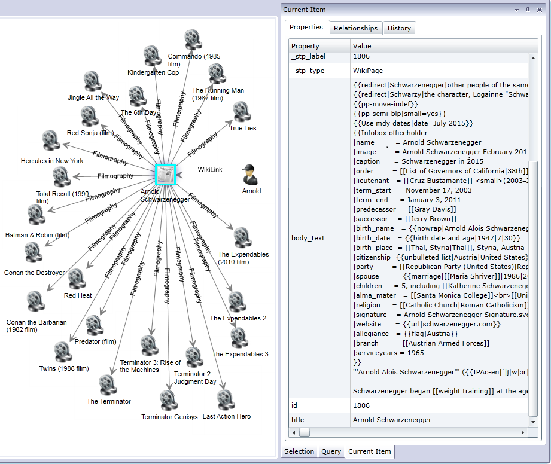This screenshot has height=464, width=551.
Task: Close the Current Item panel
Action: tap(540, 10)
